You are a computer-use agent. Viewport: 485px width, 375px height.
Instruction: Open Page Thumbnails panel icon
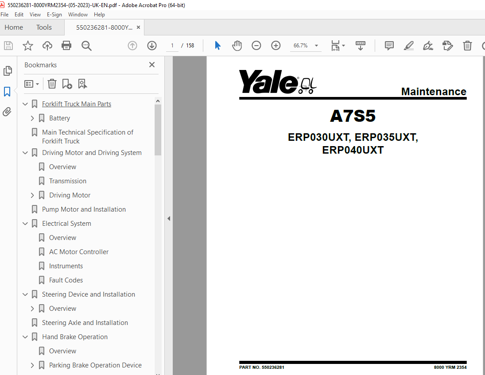(8, 71)
